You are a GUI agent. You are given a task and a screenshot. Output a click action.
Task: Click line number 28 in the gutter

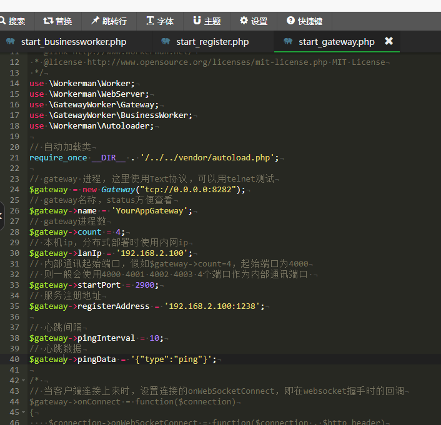pyautogui.click(x=14, y=232)
